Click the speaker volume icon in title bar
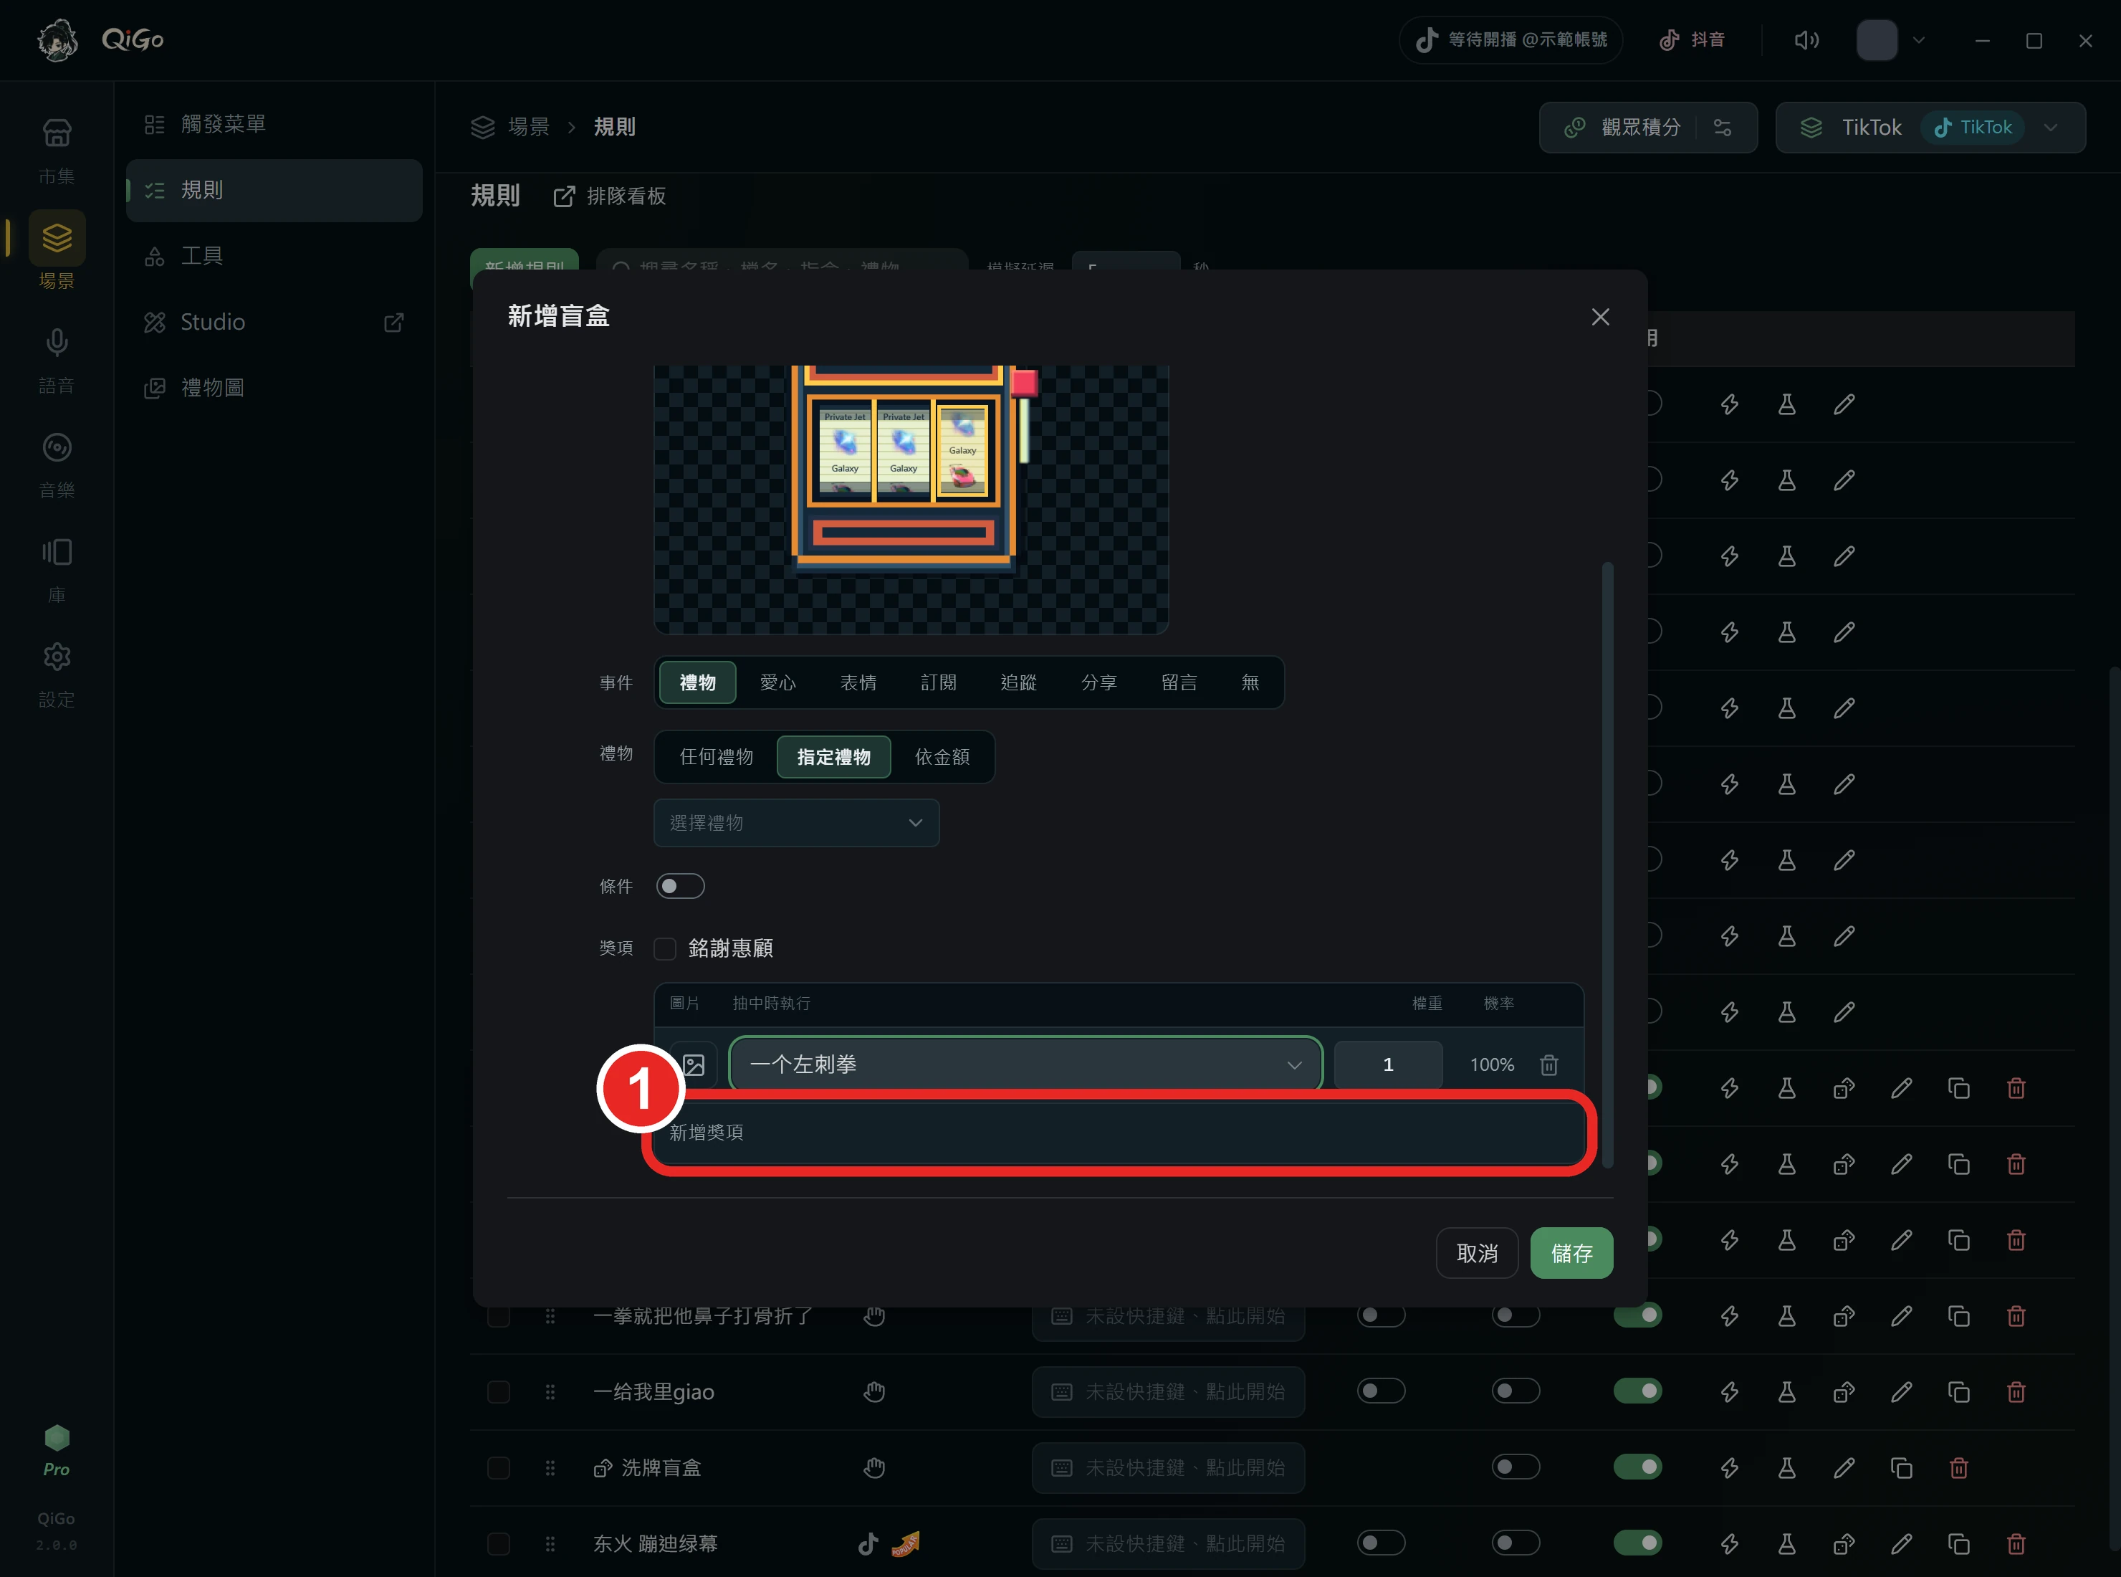Image resolution: width=2121 pixels, height=1577 pixels. pos(1805,40)
